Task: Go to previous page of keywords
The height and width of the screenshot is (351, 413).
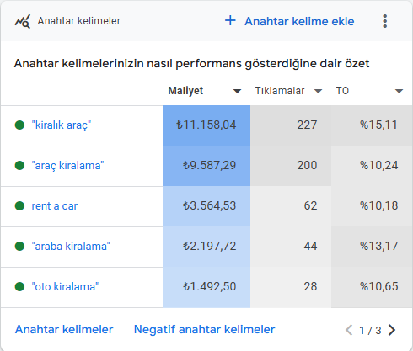Action: tap(349, 330)
